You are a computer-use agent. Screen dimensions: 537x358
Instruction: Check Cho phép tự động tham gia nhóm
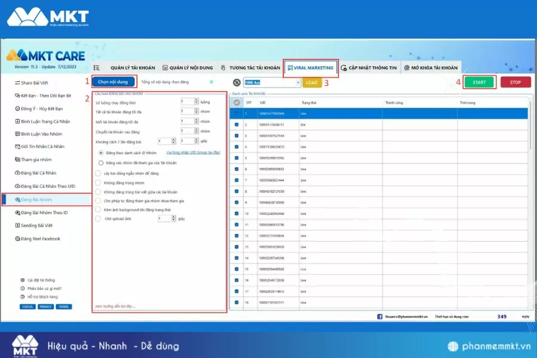98,200
